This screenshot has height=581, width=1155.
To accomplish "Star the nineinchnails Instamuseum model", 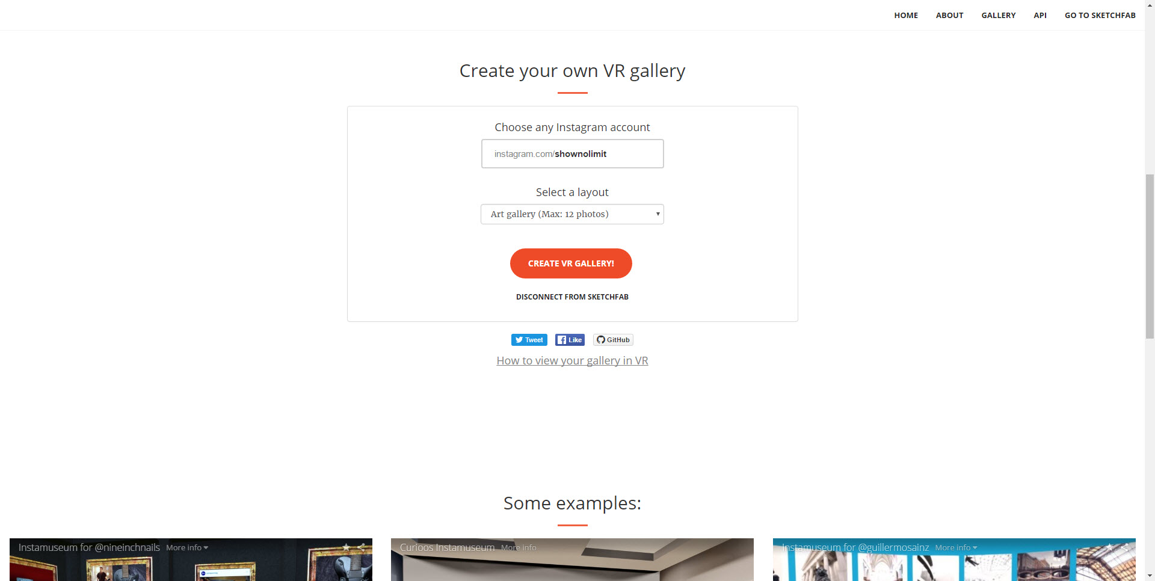I will coord(346,547).
